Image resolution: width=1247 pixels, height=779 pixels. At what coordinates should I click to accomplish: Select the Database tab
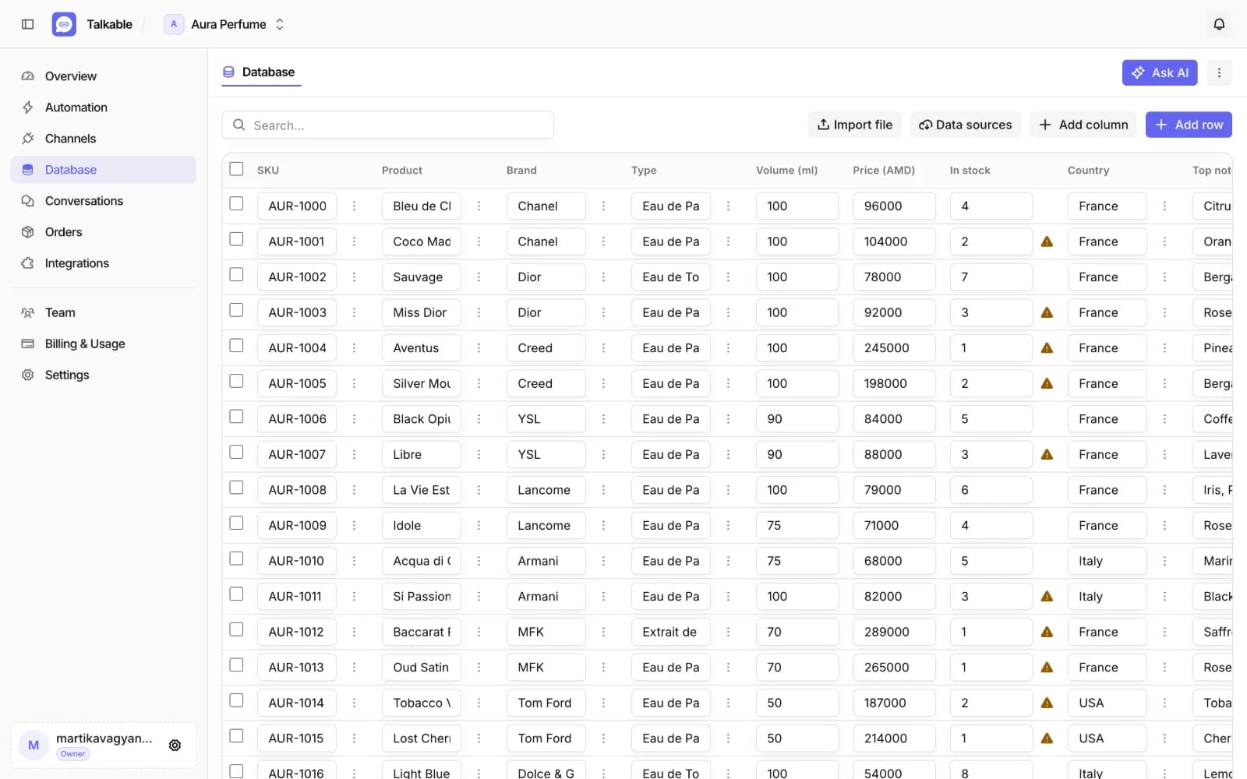[260, 72]
